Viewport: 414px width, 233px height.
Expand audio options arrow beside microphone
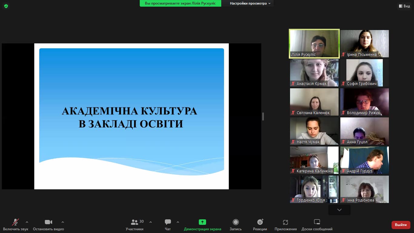click(27, 222)
